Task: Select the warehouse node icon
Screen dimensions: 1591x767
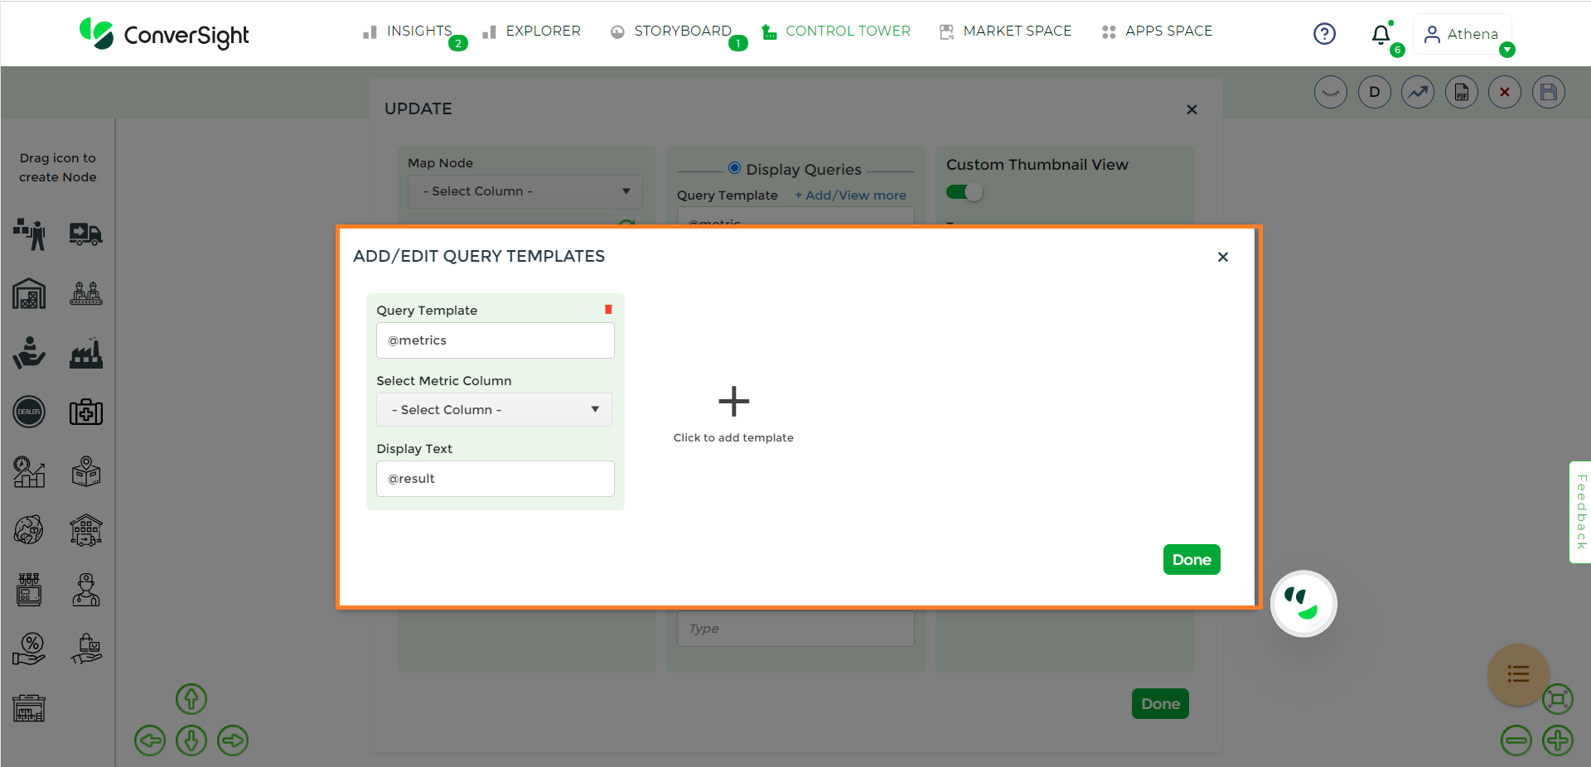Action: click(29, 293)
